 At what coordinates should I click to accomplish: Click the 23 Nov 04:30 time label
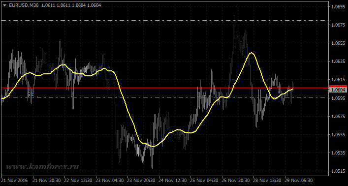(109, 180)
